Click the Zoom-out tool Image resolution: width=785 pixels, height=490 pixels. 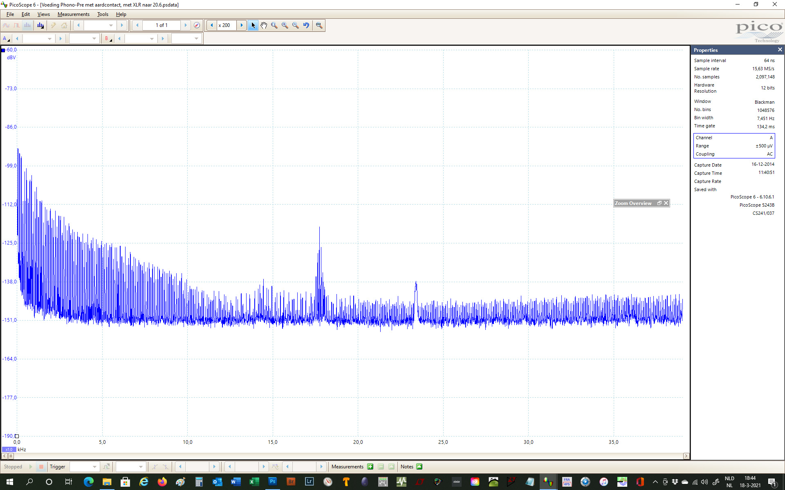[296, 25]
